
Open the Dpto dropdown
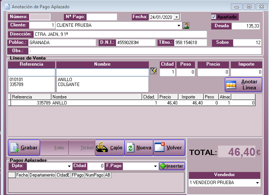coord(69,166)
